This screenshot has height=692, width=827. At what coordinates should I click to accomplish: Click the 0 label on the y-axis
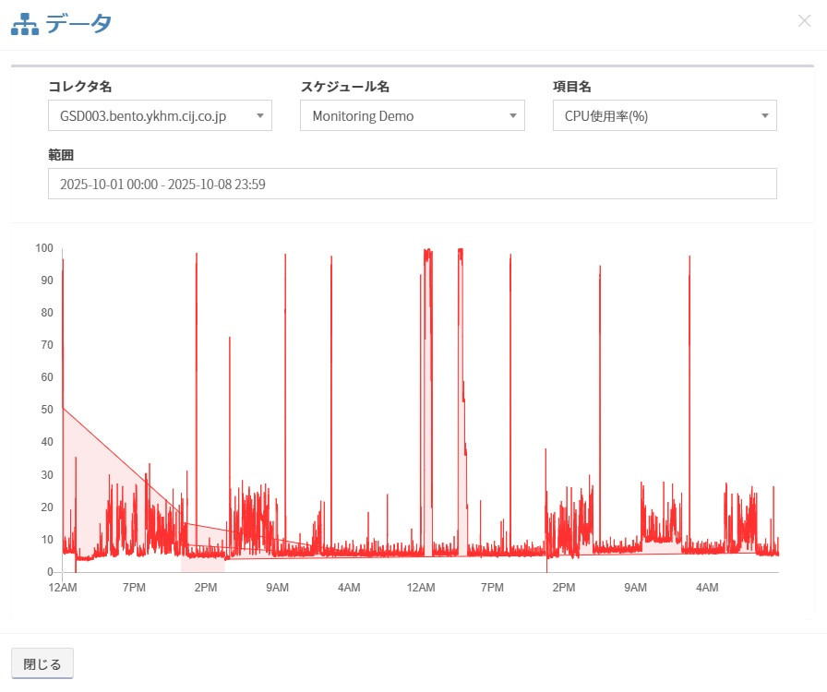click(x=50, y=572)
